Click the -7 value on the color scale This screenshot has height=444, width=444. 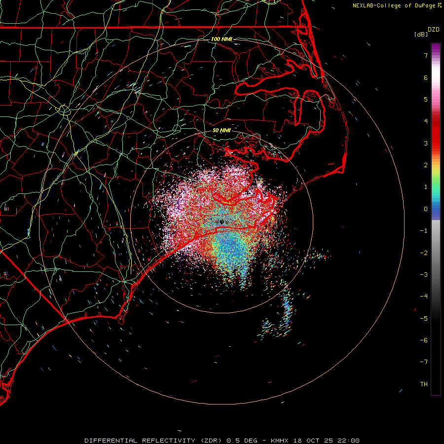point(424,362)
